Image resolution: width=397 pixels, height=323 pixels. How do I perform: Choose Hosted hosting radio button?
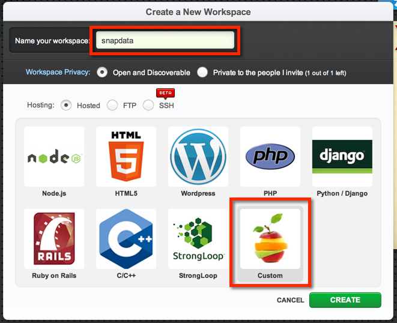point(66,105)
